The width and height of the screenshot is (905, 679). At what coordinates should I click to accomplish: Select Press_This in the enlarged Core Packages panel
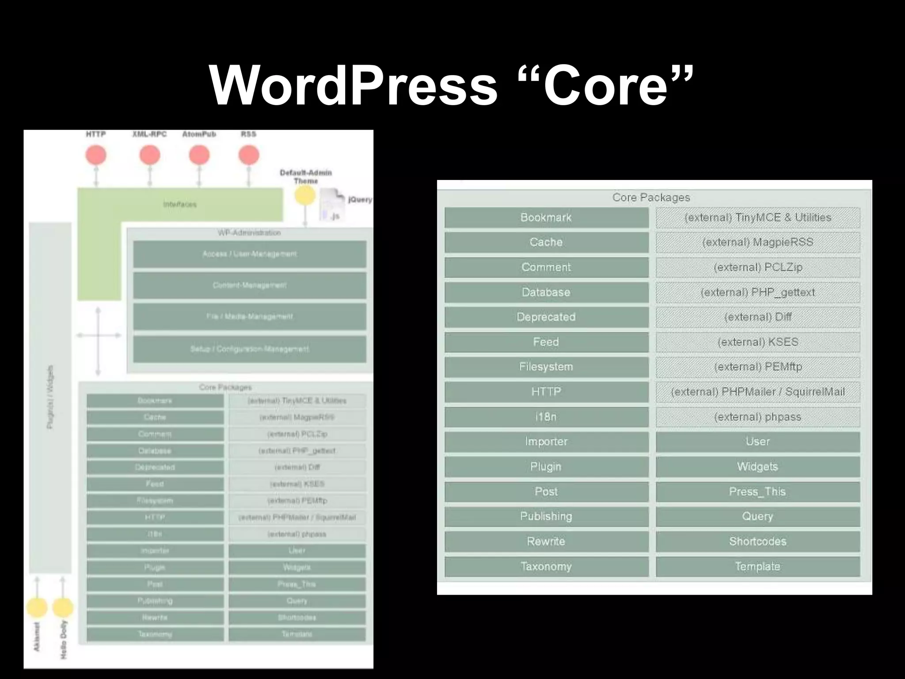pos(758,492)
